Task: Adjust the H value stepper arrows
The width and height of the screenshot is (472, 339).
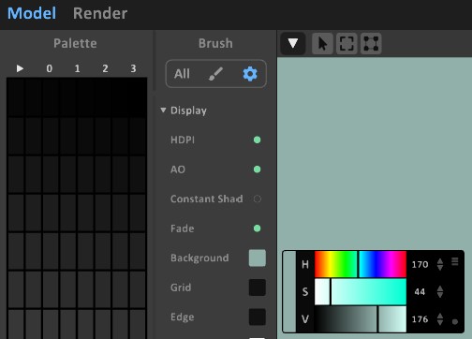Action: tap(440, 264)
